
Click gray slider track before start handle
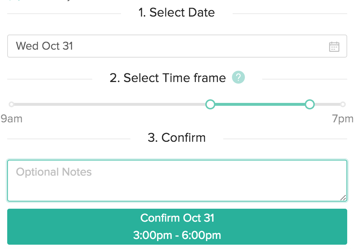[108, 104]
